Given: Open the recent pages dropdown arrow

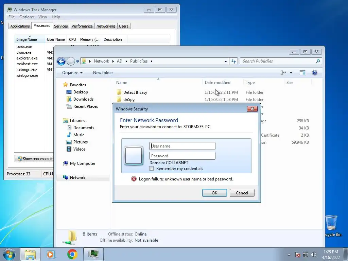Looking at the screenshot, I should pyautogui.click(x=77, y=62).
